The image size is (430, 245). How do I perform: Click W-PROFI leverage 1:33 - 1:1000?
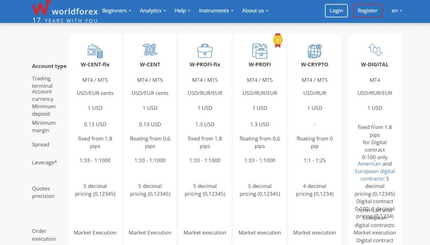260,160
